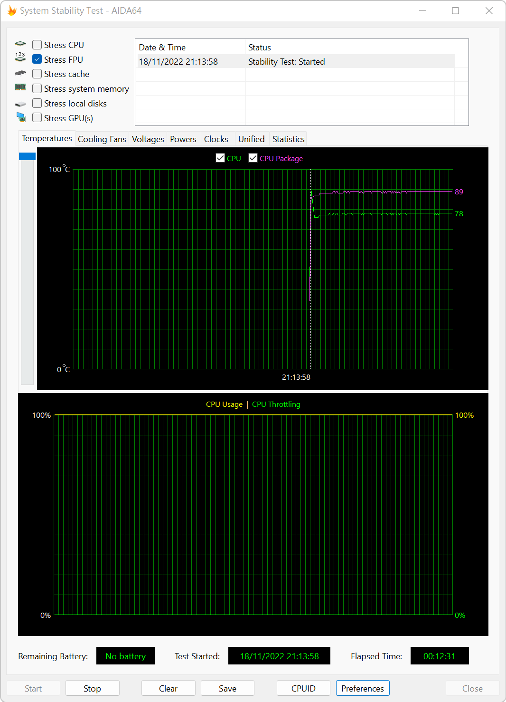This screenshot has width=506, height=702.
Task: Click the Stability Test: Started status cell
Action: pos(287,61)
